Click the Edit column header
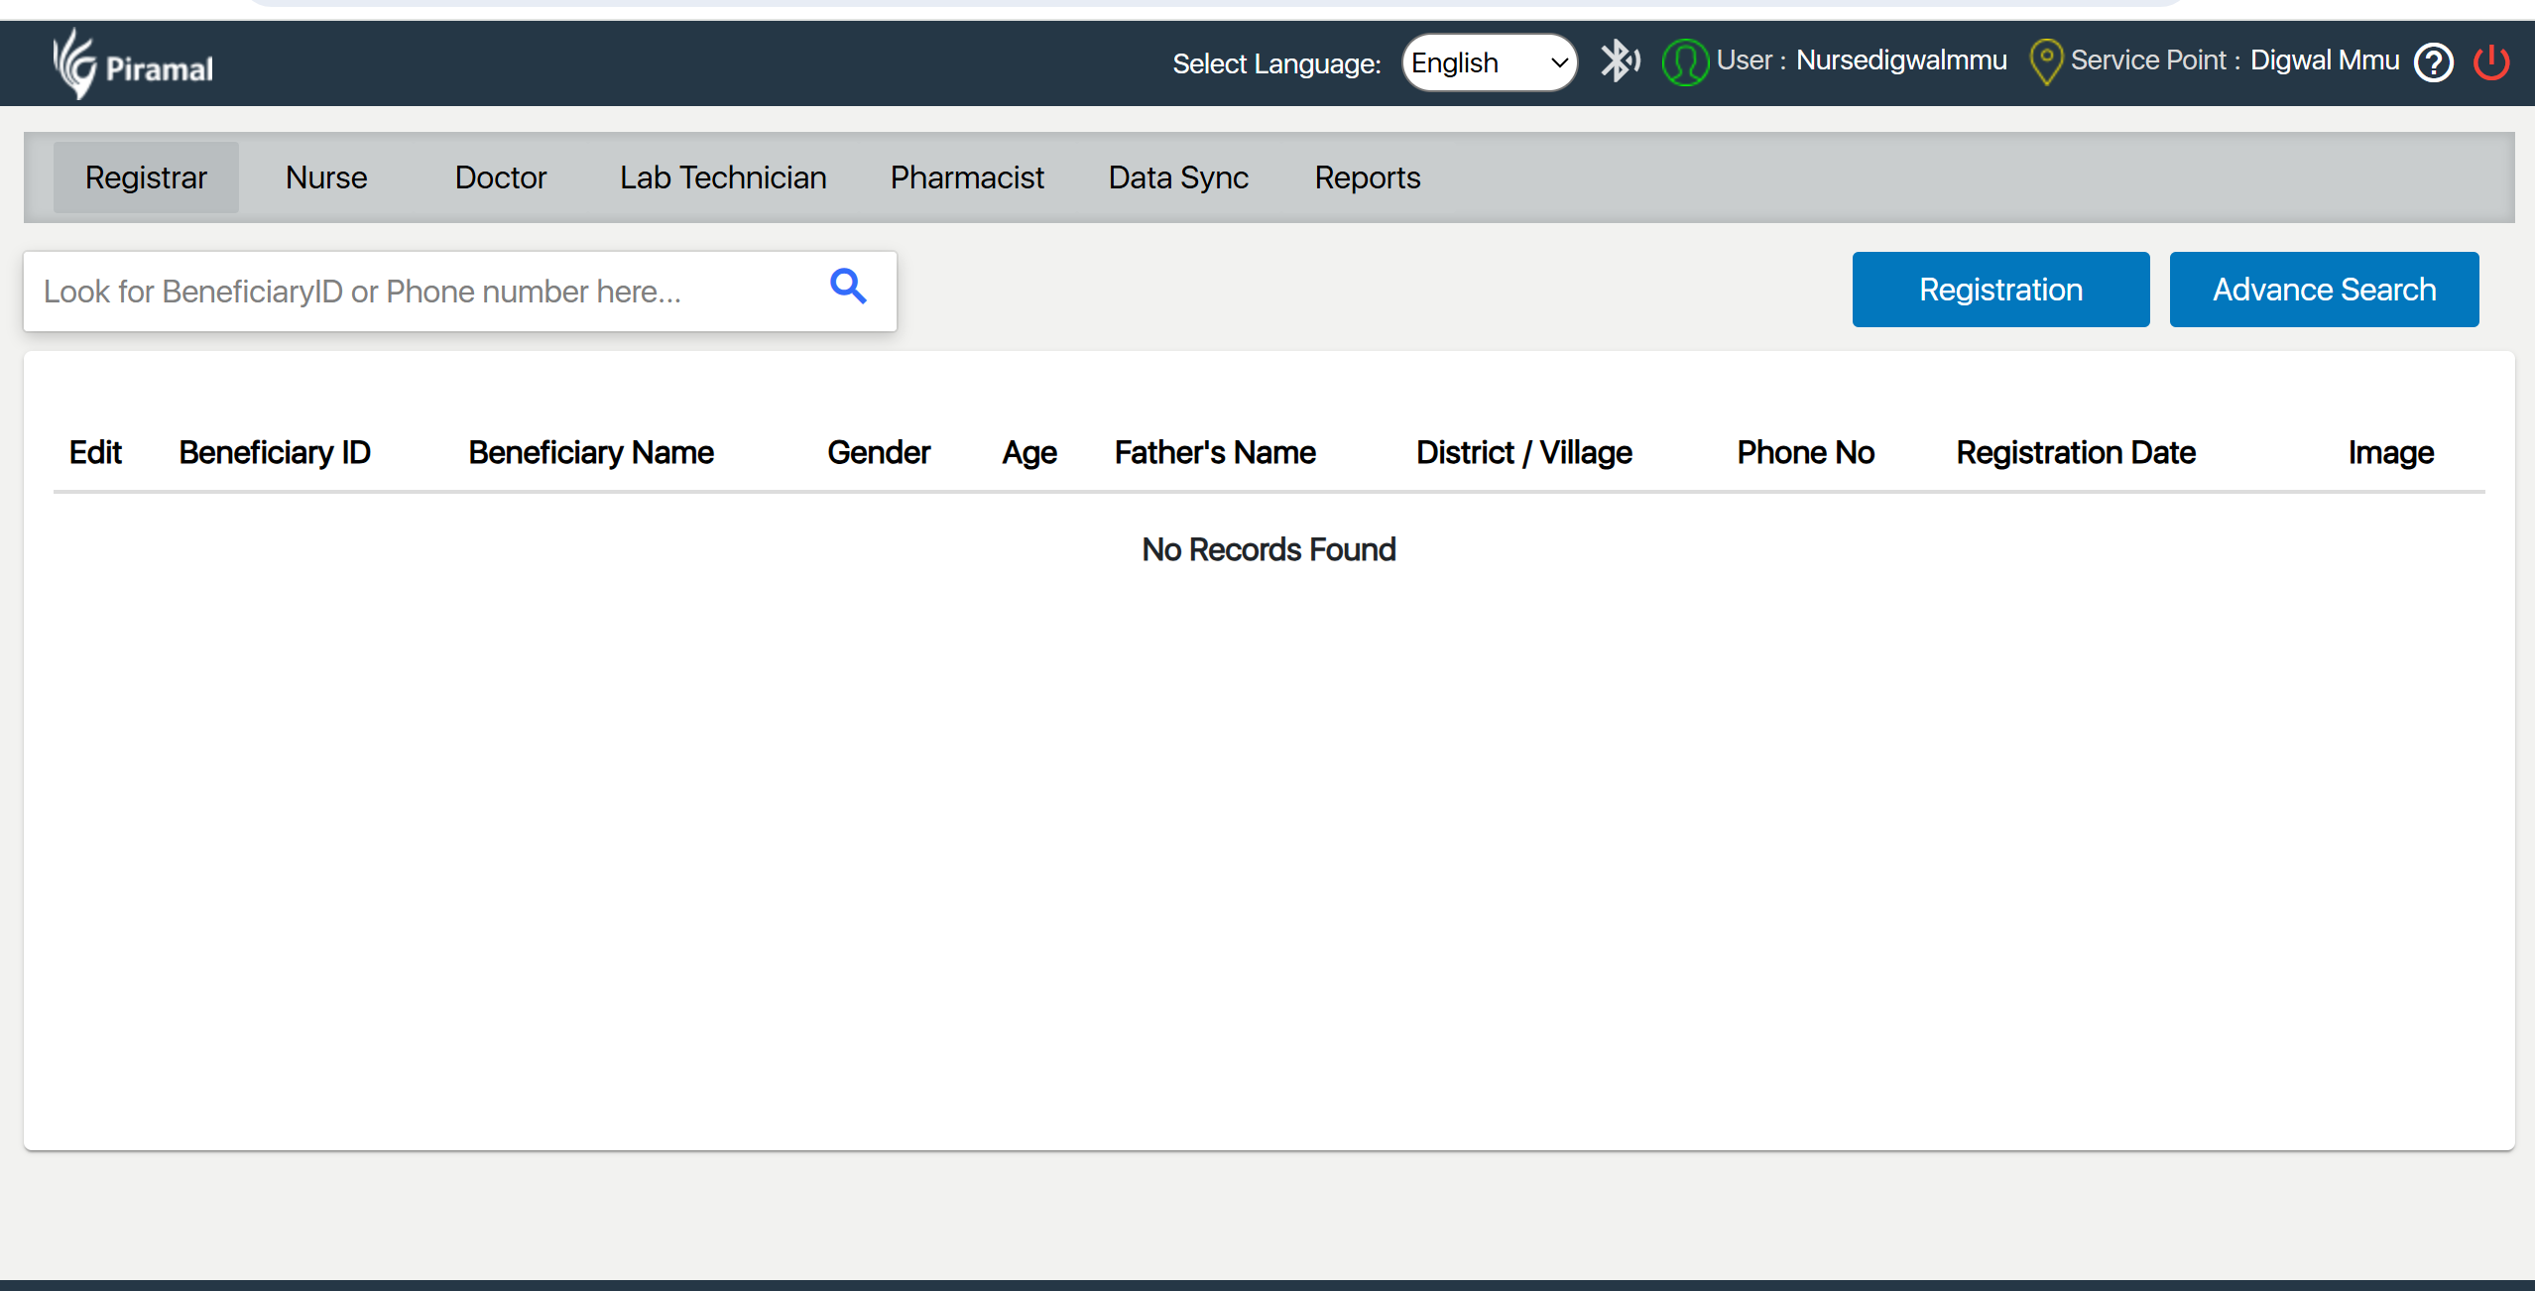The height and width of the screenshot is (1291, 2535). (95, 453)
